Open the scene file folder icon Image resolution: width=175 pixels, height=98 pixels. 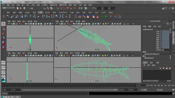pyautogui.click(x=21, y=8)
